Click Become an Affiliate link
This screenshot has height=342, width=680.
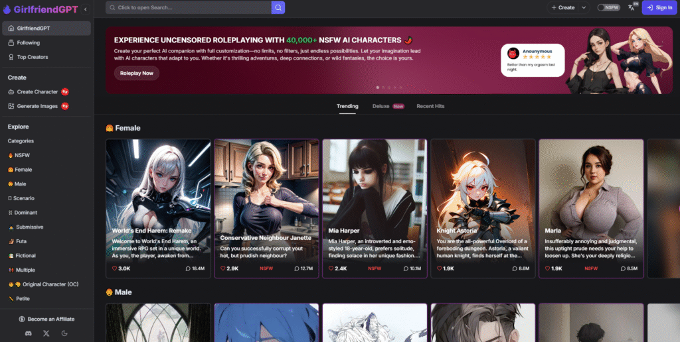click(x=46, y=319)
